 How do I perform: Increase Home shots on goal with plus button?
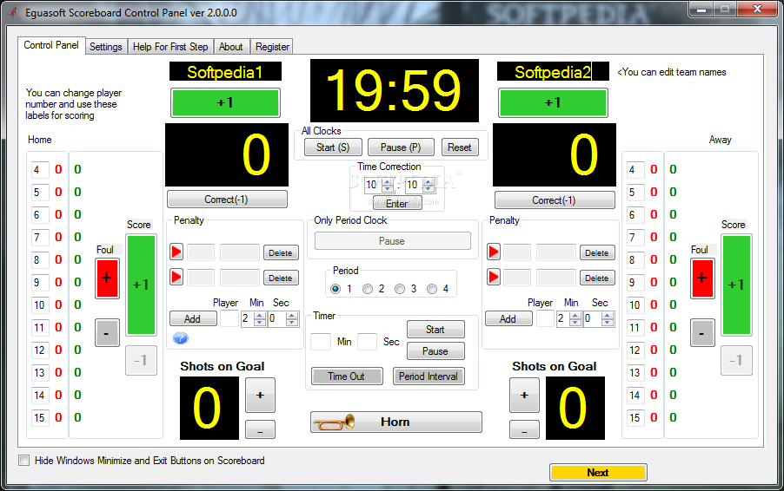tap(260, 396)
